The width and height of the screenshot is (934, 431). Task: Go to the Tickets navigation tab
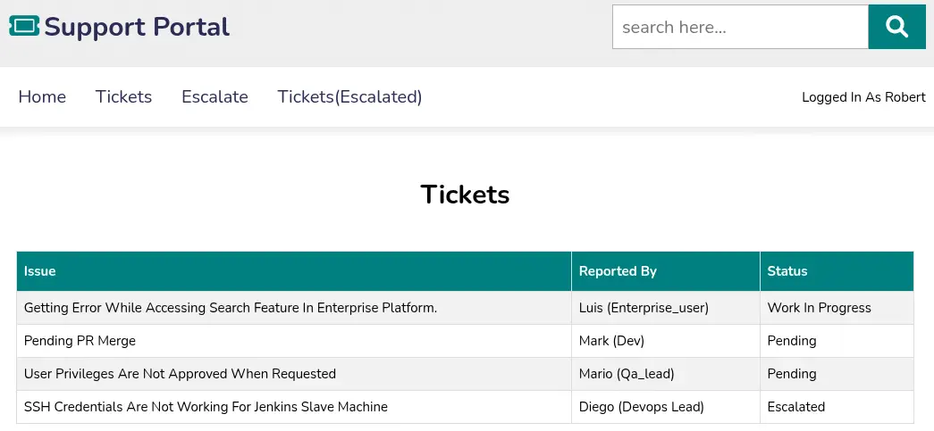pos(123,96)
